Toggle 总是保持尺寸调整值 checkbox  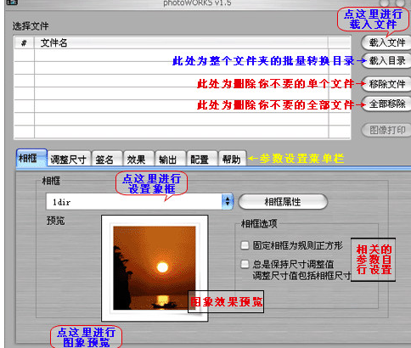click(x=245, y=264)
